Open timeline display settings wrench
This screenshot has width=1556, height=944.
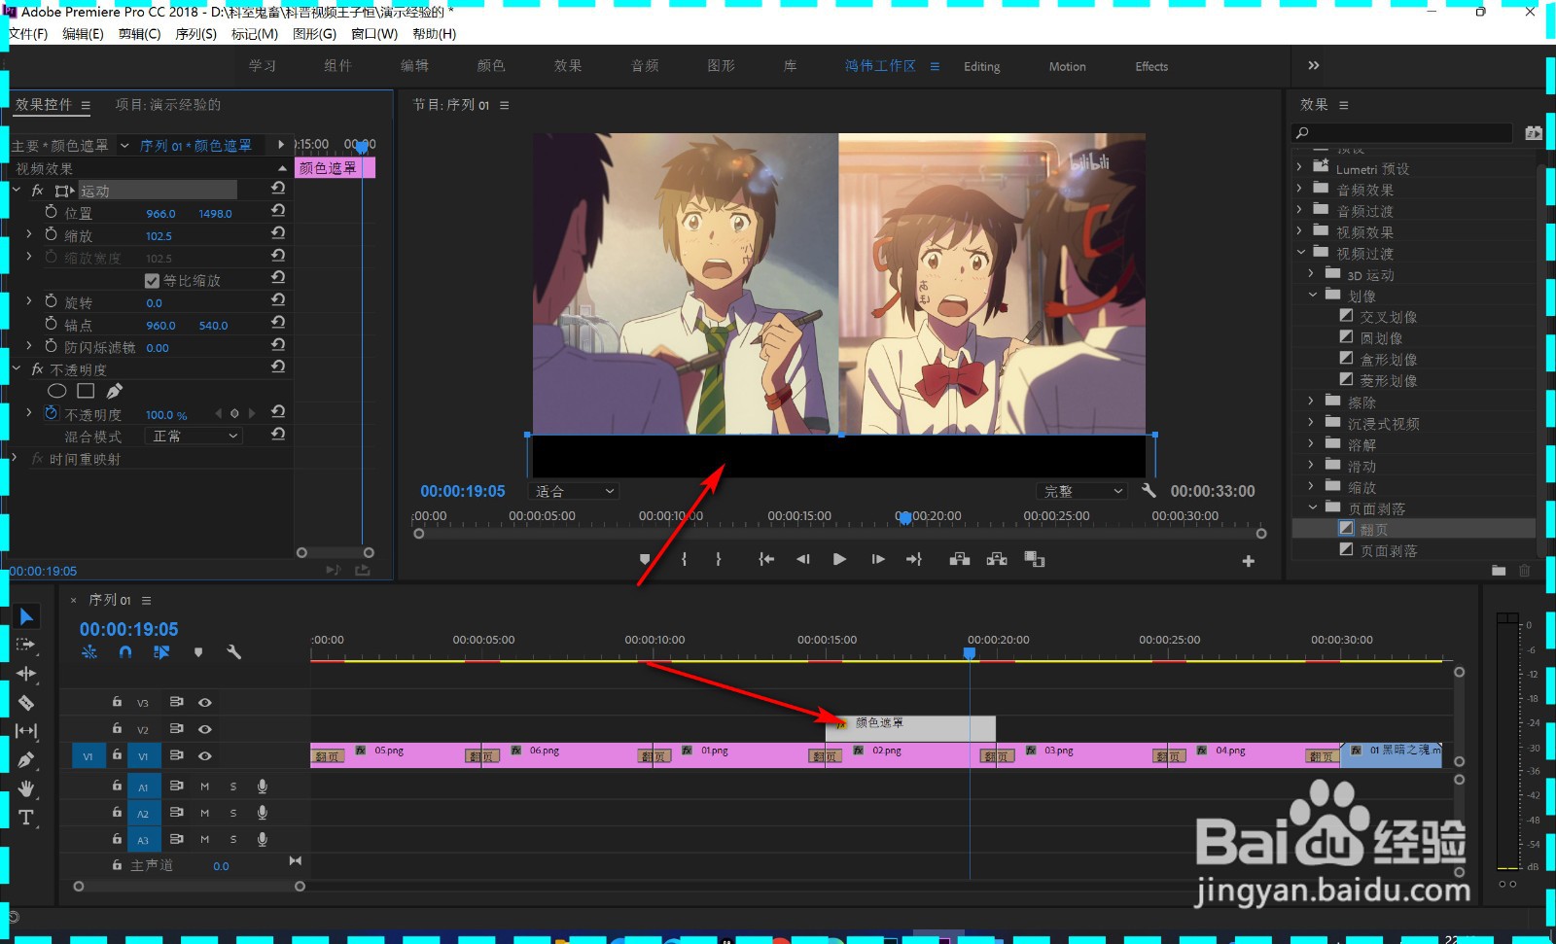click(x=233, y=652)
